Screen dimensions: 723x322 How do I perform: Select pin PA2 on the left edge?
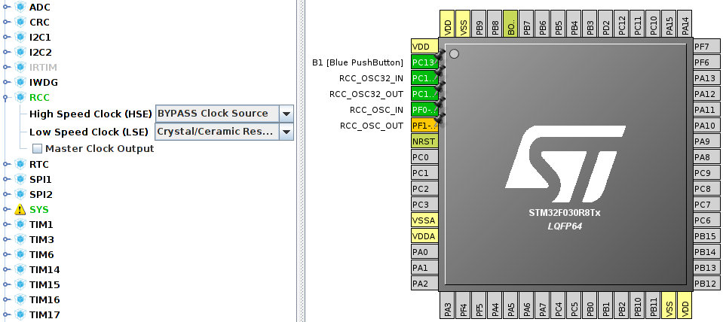(424, 284)
